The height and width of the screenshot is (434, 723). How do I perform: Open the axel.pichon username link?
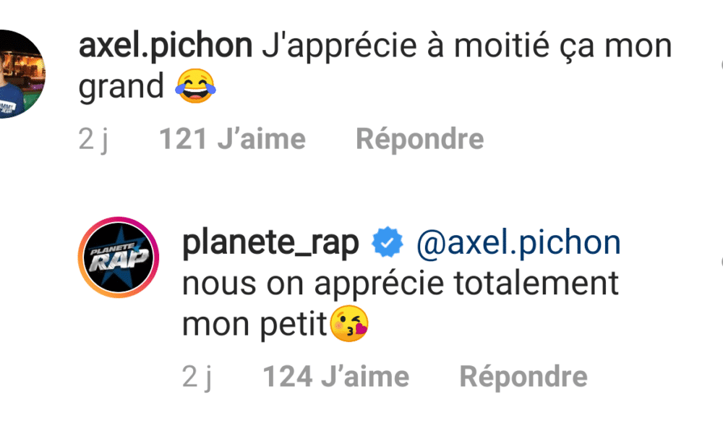coord(165,47)
